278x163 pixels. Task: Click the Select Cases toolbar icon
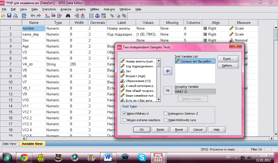pyautogui.click(x=103, y=16)
